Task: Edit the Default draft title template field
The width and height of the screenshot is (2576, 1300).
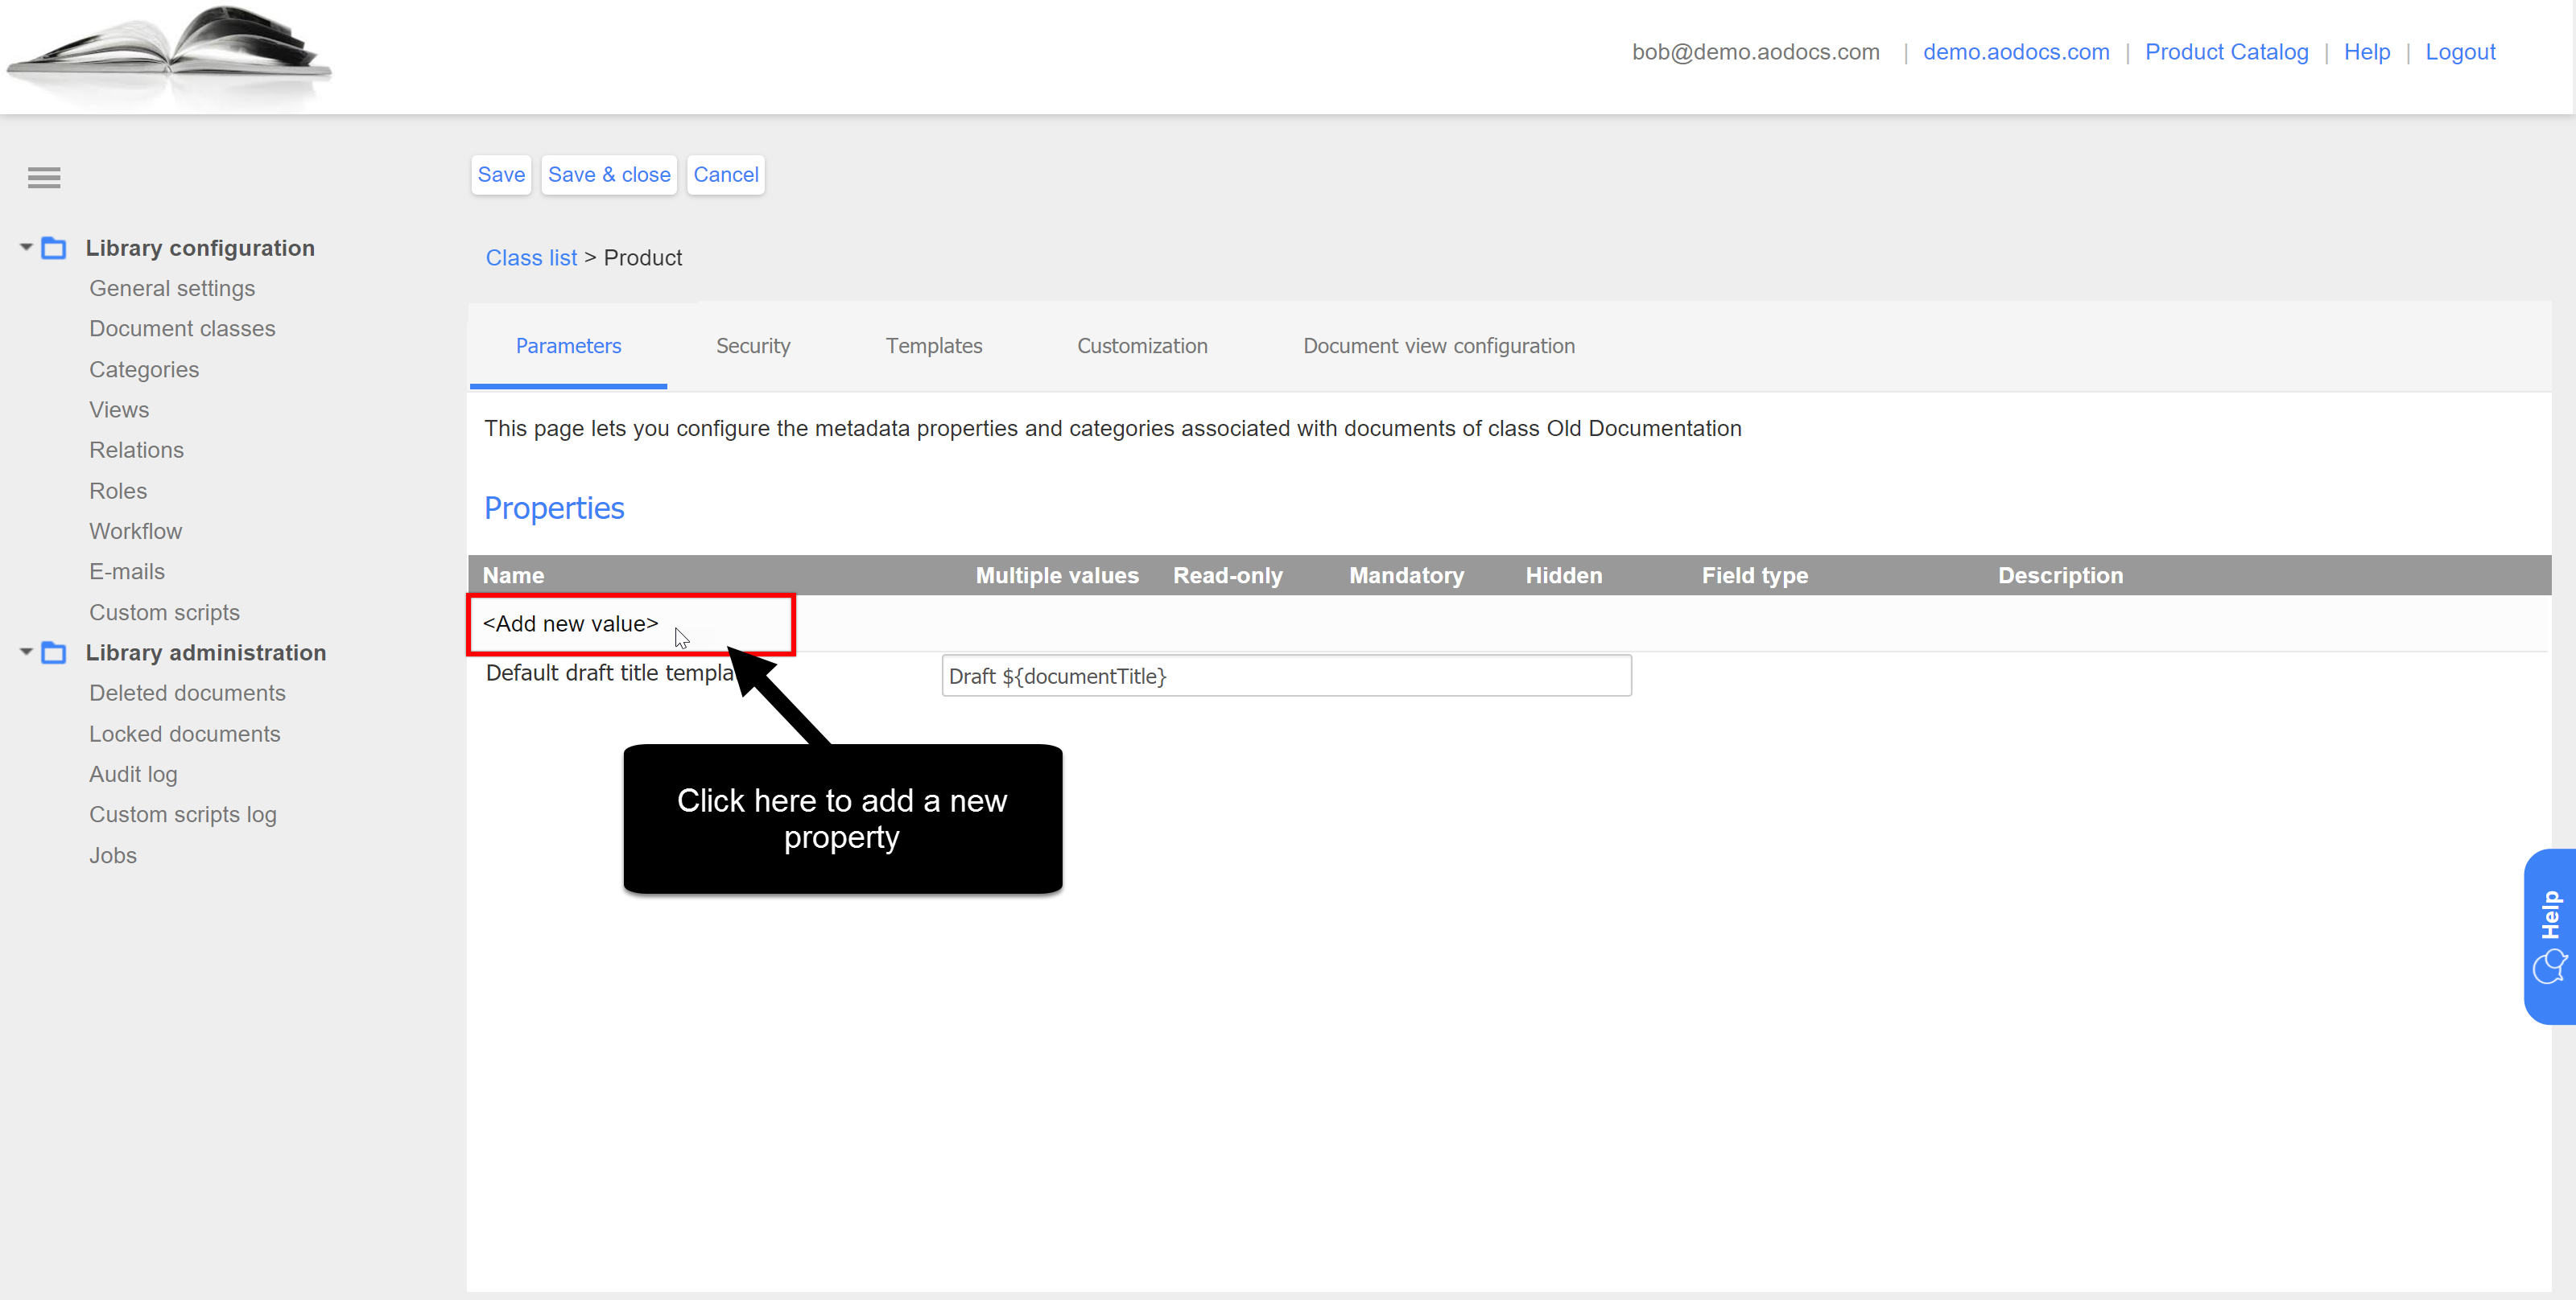Action: 1286,677
